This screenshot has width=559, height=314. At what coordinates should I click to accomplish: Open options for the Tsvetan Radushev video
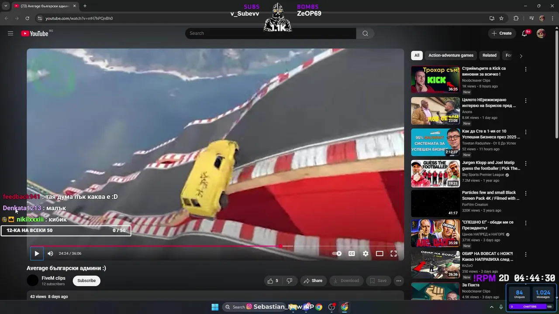(x=526, y=132)
